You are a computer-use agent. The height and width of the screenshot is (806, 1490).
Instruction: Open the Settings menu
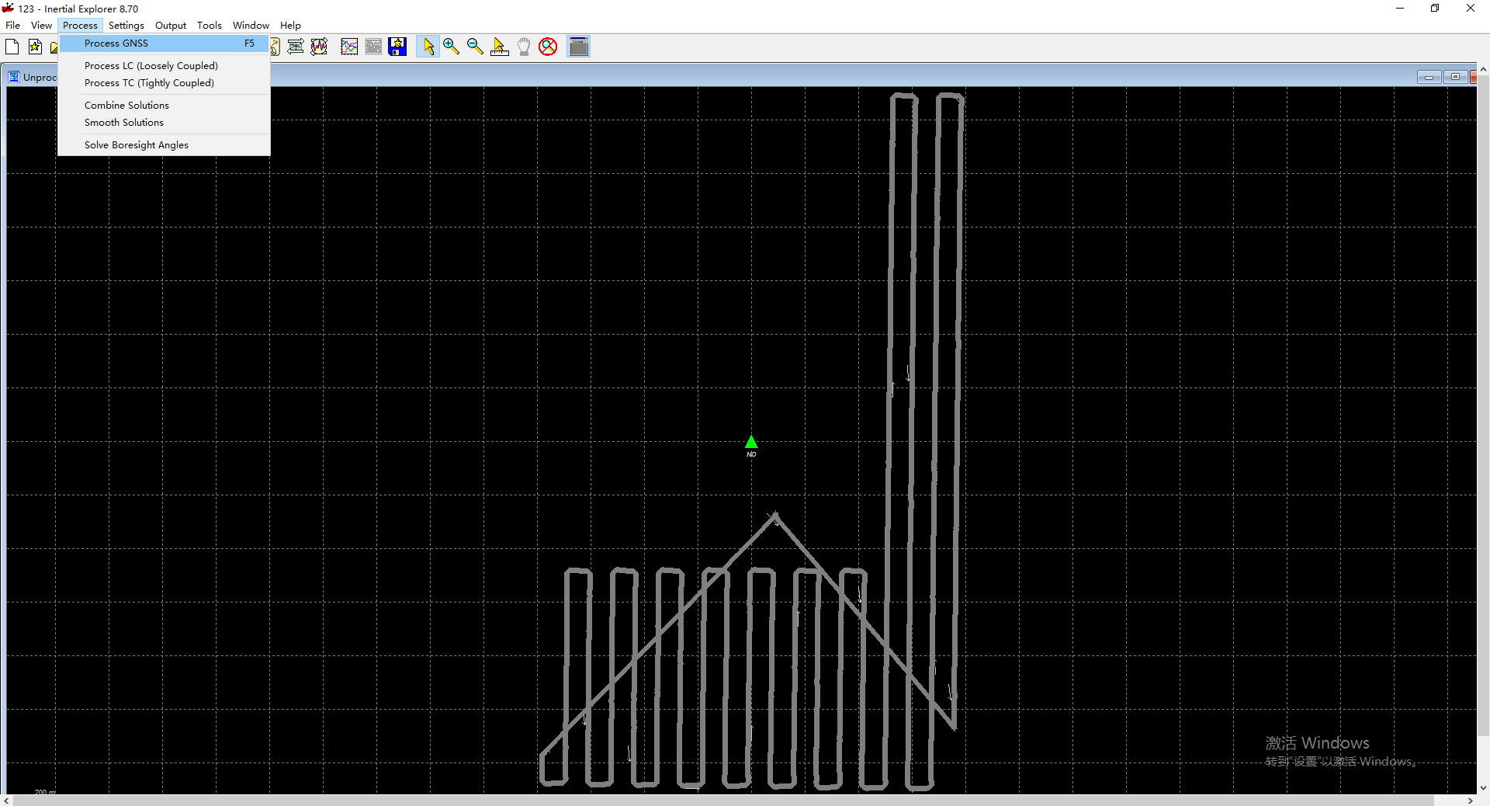[x=126, y=26]
